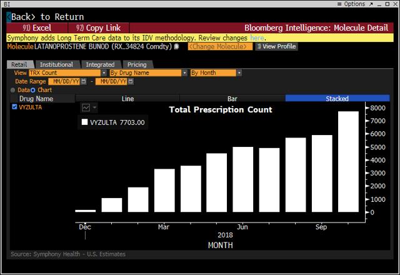Click the VYZULTA 7703.00 legend value

117,122
